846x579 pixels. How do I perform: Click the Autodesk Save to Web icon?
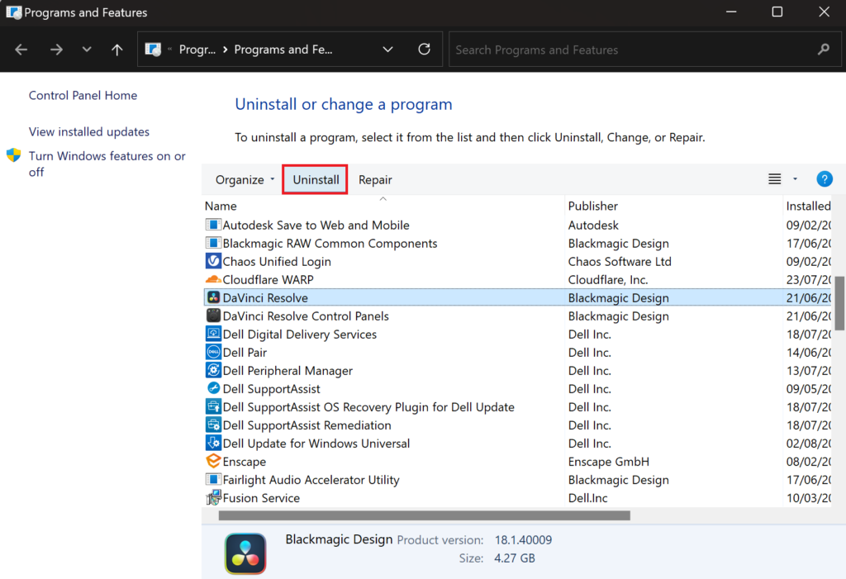click(x=213, y=225)
